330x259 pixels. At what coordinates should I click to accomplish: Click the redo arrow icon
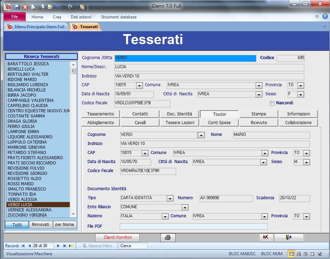(70, 7)
